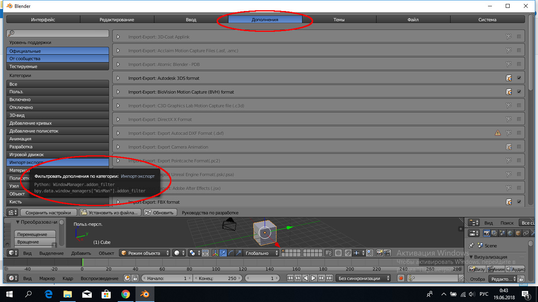
Task: Open the World properties globe tab
Action: point(510,233)
